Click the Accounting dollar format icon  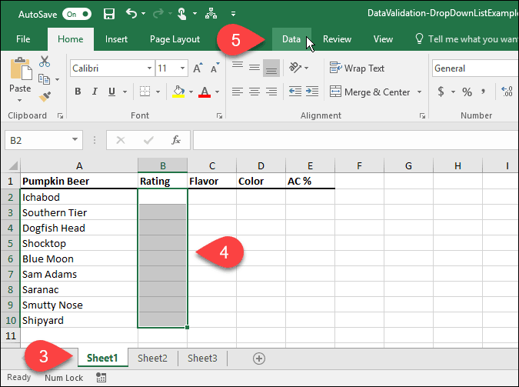(441, 92)
